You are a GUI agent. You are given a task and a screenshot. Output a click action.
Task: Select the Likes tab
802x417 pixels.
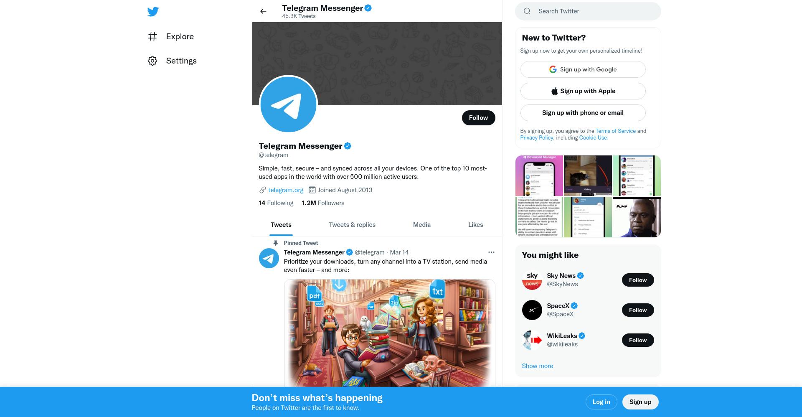(475, 225)
